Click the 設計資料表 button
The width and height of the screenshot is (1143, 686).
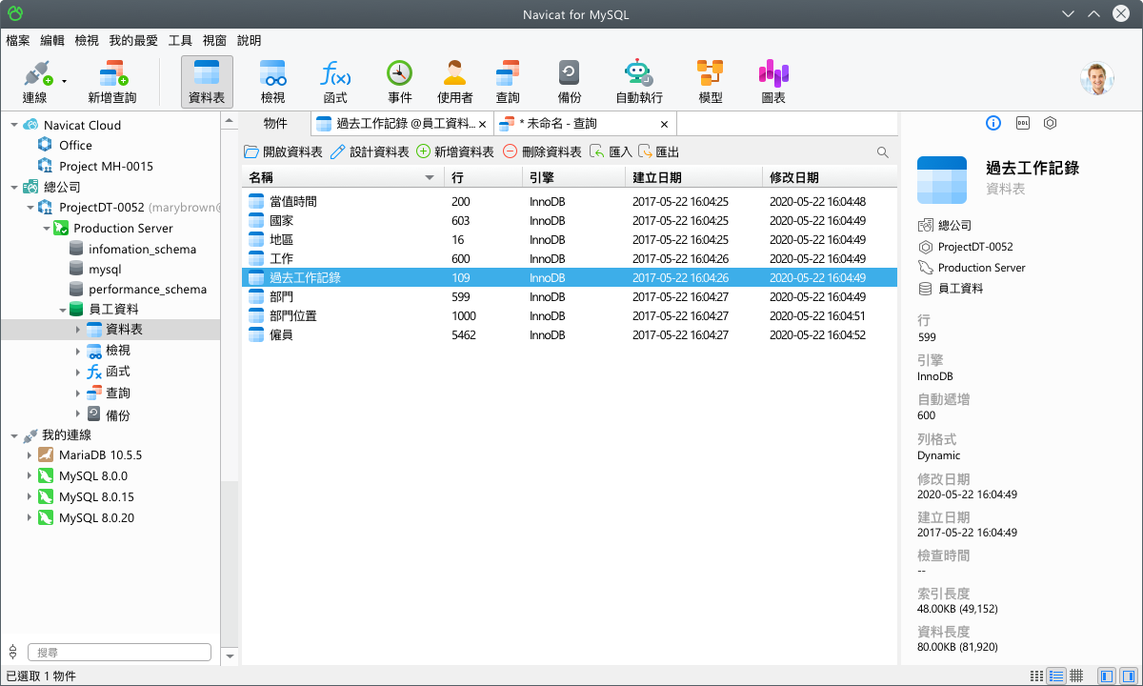pyautogui.click(x=370, y=152)
